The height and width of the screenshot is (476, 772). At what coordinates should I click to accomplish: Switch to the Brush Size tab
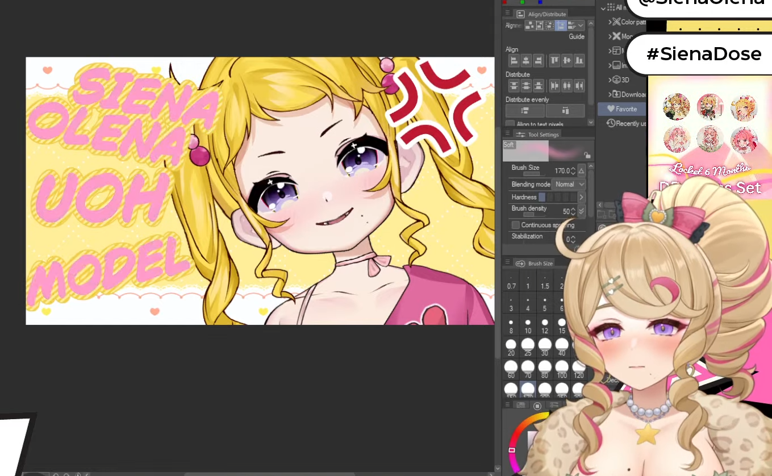[x=535, y=264]
